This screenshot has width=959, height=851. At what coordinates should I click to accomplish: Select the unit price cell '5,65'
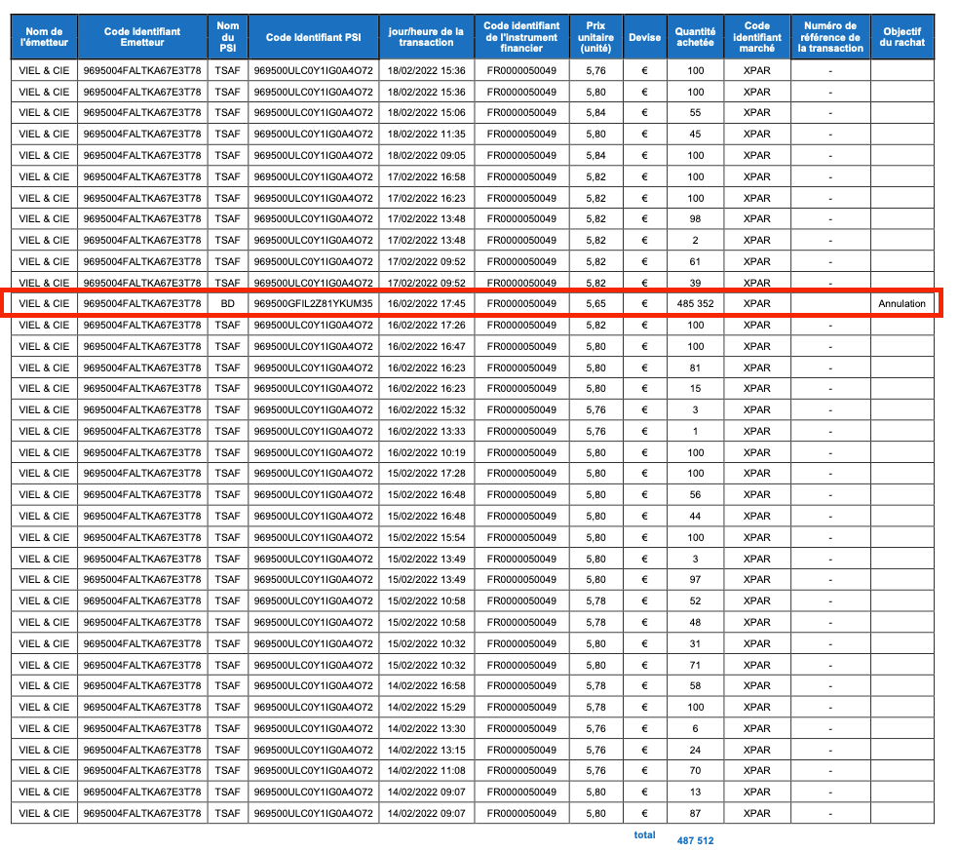point(595,304)
